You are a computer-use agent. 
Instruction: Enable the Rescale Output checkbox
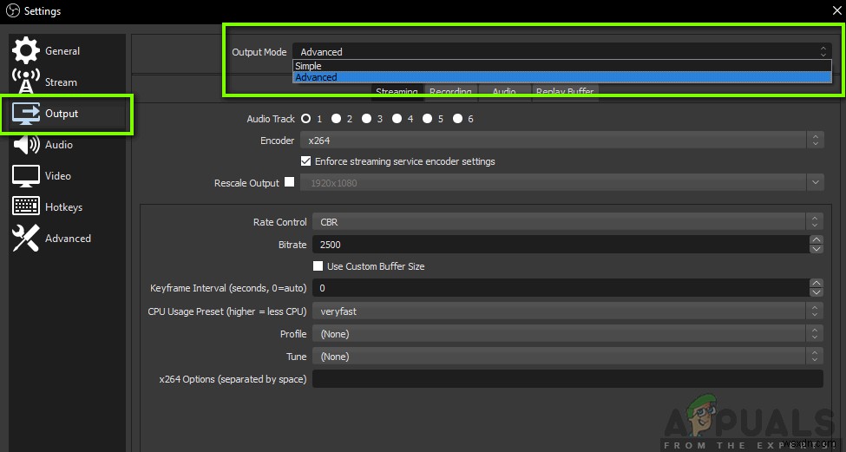290,182
